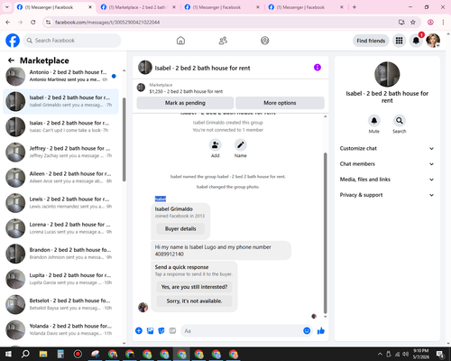Reload the page in browser
The image size is (451, 361).
(33, 23)
